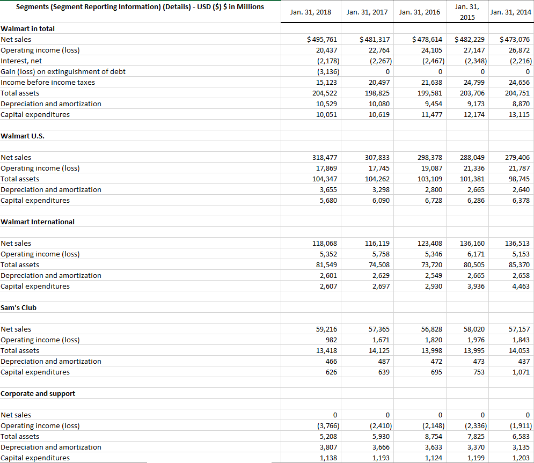Click the Jan. 31, 2018 column header
534x463 pixels.
310,11
